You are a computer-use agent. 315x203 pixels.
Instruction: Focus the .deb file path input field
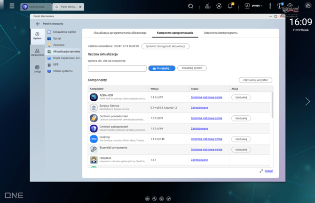pyautogui.click(x=117, y=68)
